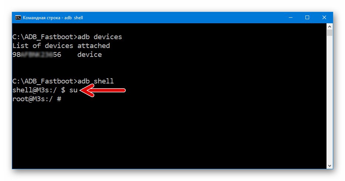This screenshot has height=181, width=345.
Task: Click the empty scrollbar track below the thumb
Action: click(x=330, y=103)
